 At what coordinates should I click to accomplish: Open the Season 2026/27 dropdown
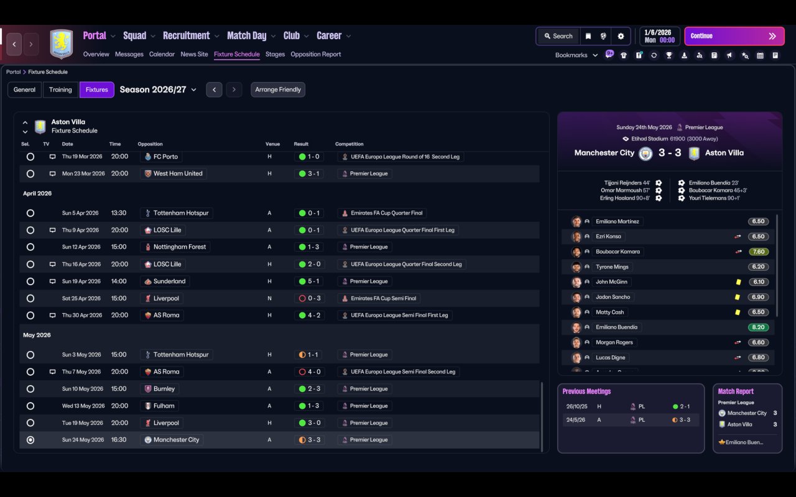(x=158, y=89)
